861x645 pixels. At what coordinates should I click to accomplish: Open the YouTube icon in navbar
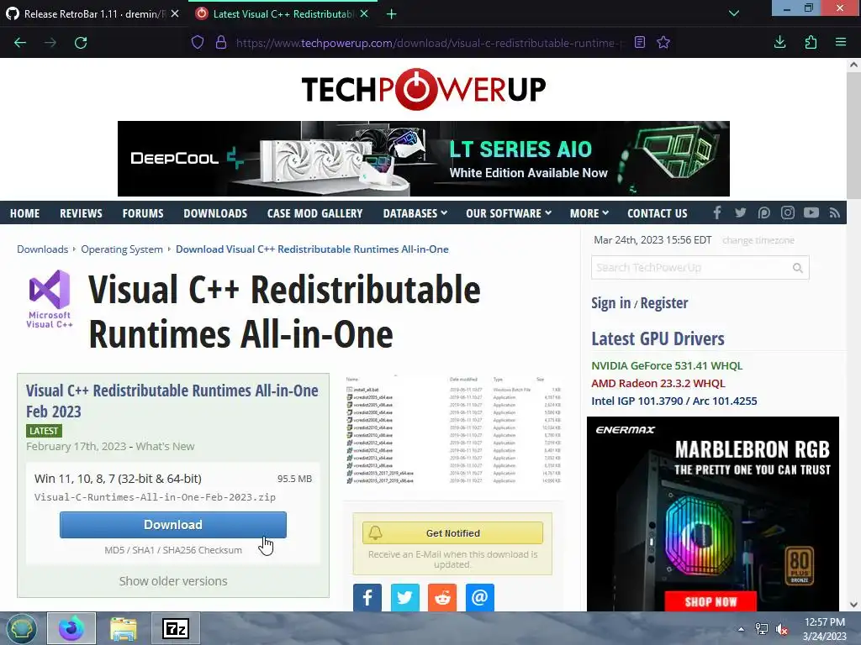pyautogui.click(x=811, y=212)
